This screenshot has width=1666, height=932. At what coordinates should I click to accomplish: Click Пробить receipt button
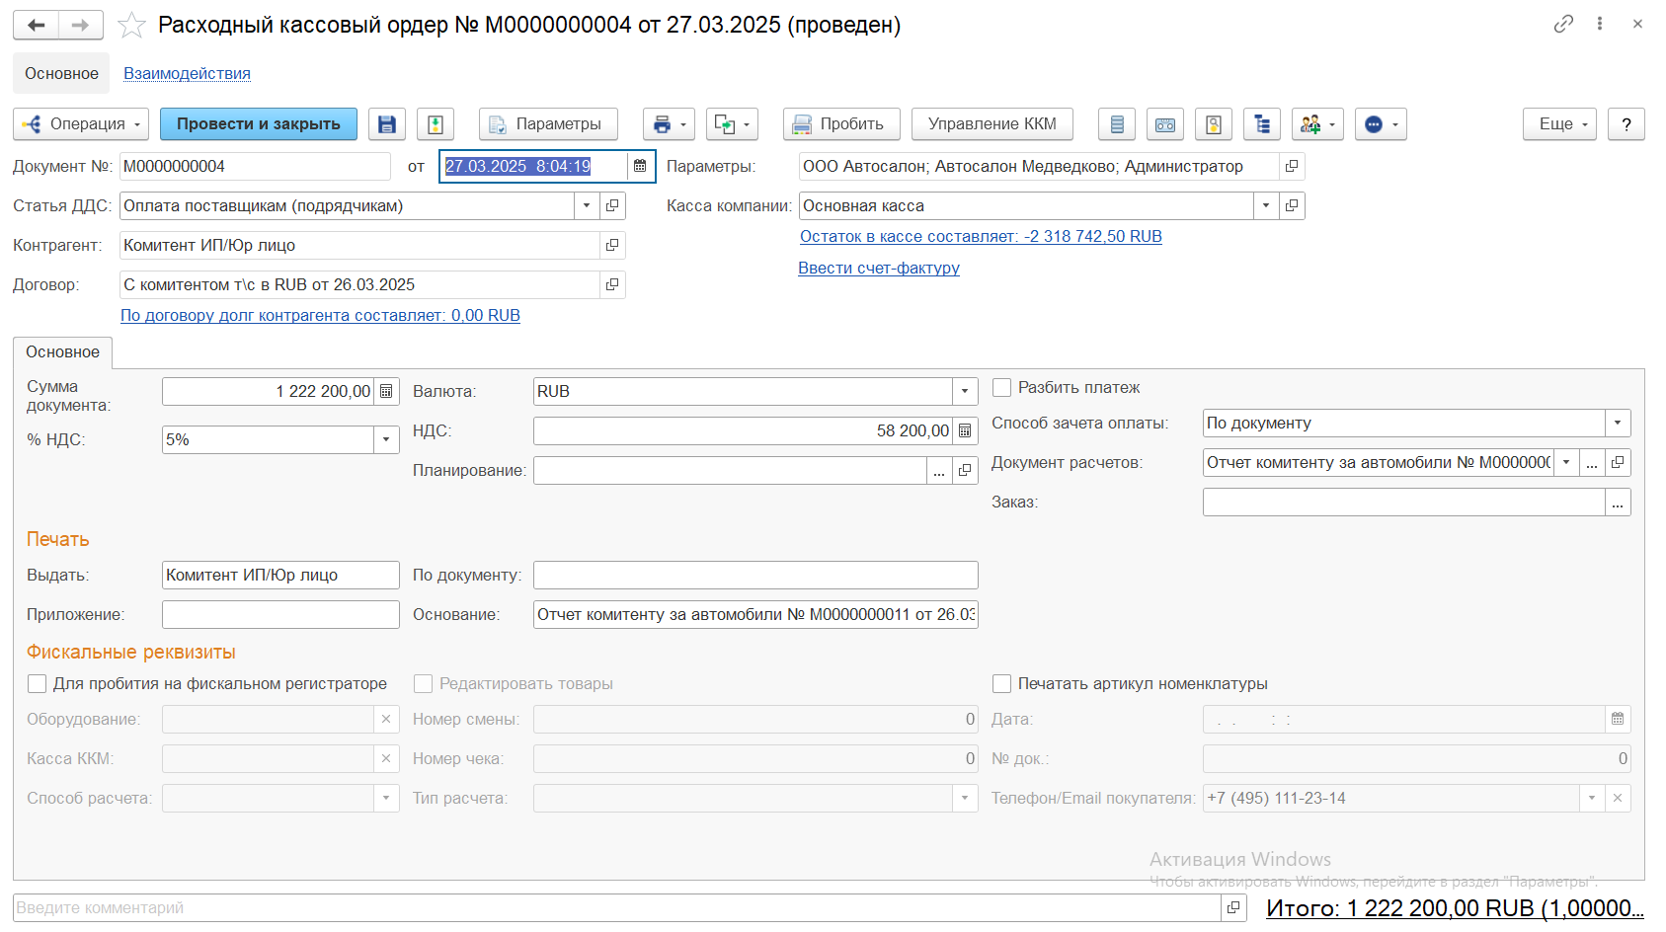click(841, 124)
